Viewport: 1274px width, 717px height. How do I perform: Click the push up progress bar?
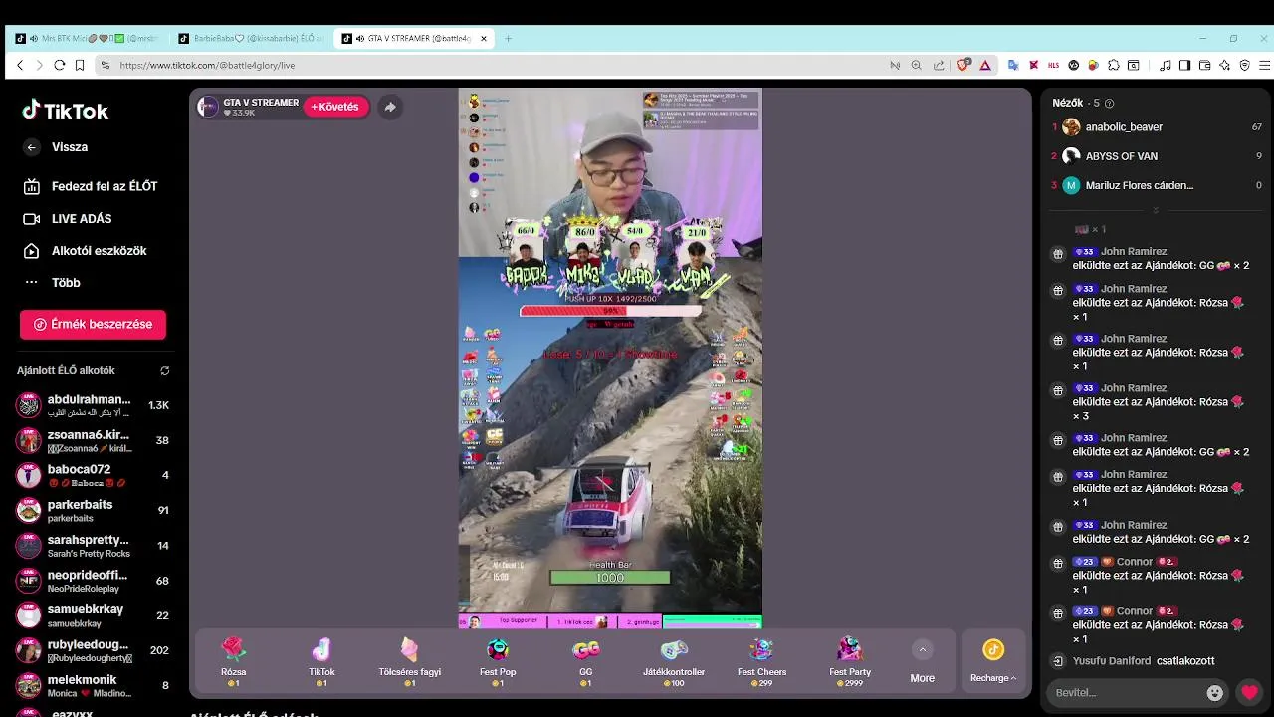610,311
